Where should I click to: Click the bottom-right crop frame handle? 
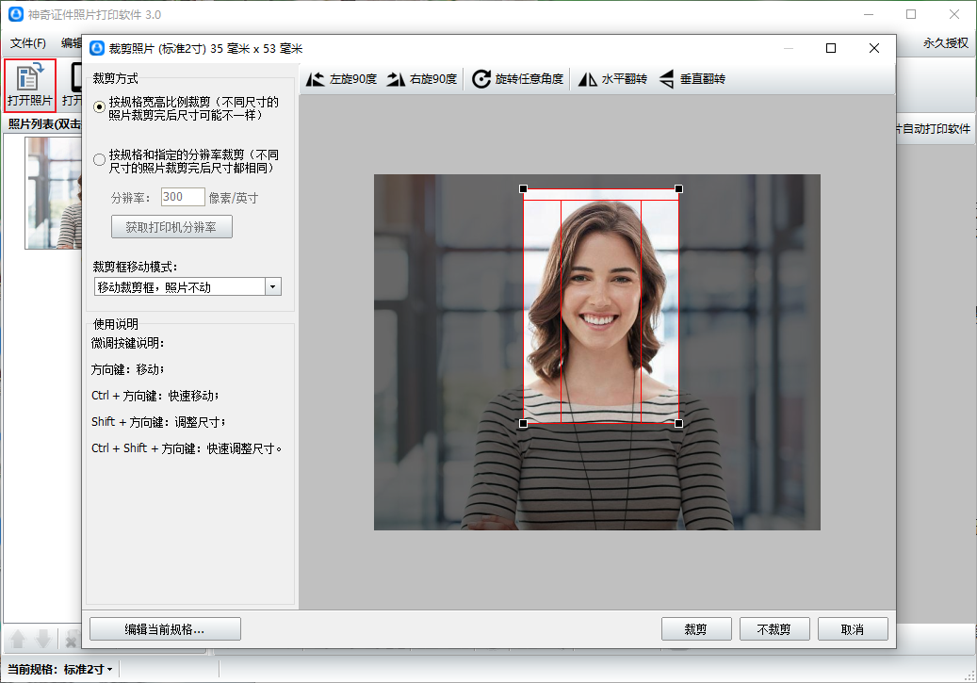click(x=679, y=424)
